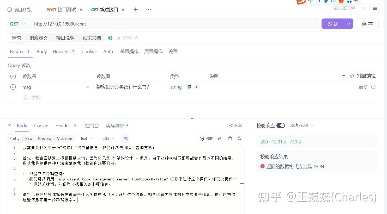Turn off the 校验响应 switch
This screenshot has width=387, height=214.
point(281,125)
